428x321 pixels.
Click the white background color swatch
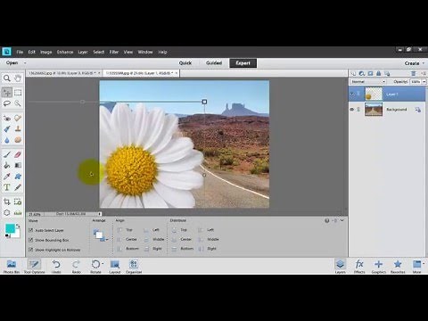(17, 235)
